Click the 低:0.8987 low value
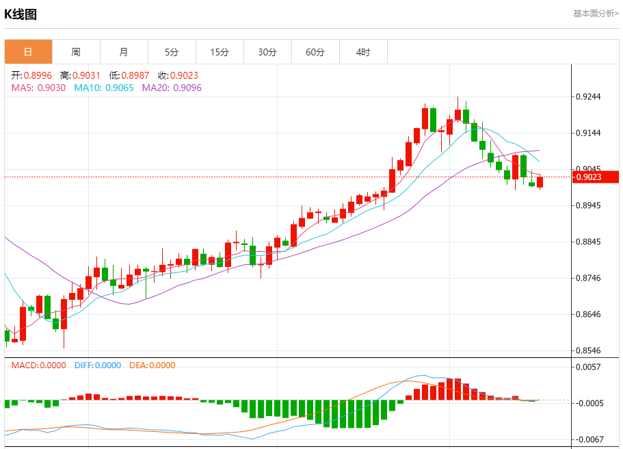Viewport: 623px width, 449px height. 129,75
